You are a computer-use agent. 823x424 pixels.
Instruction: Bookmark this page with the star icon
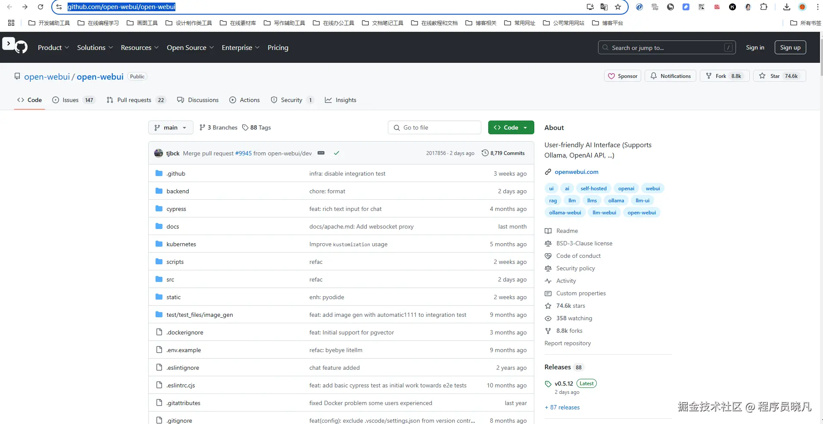pyautogui.click(x=618, y=7)
